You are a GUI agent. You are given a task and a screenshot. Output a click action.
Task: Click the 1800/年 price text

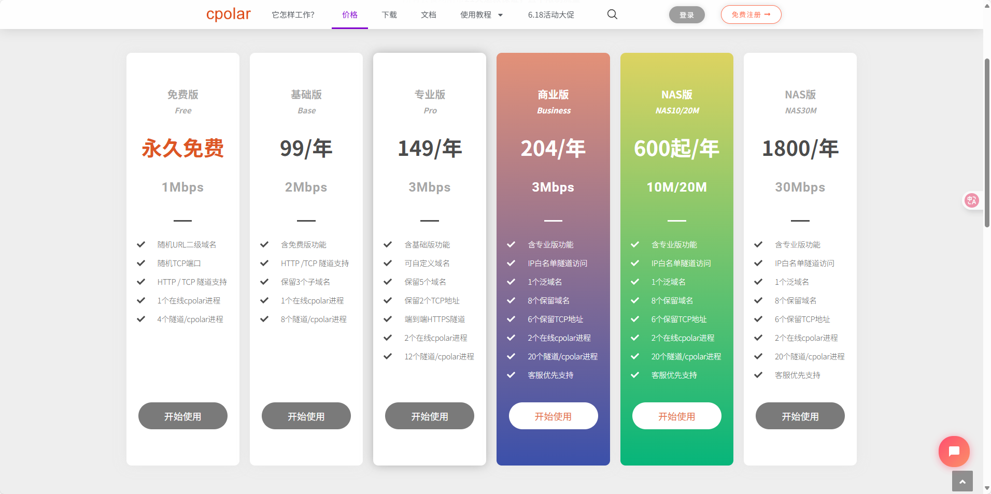coord(800,149)
